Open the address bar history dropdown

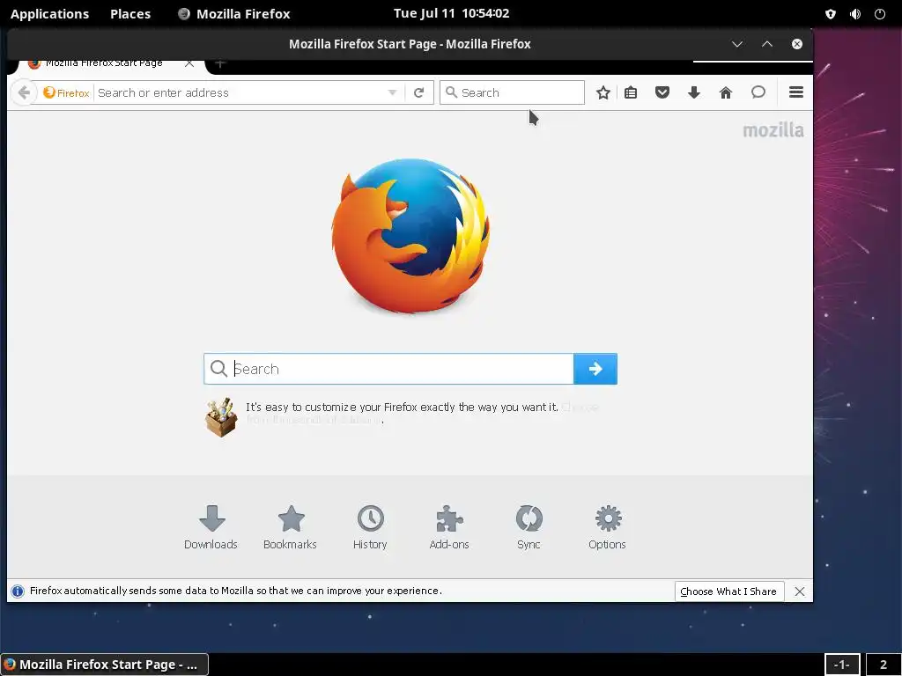392,92
